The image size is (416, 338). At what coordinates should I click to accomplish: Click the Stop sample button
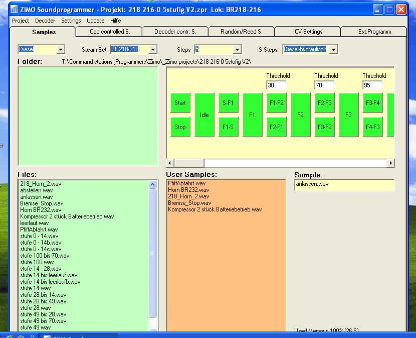pyautogui.click(x=180, y=127)
